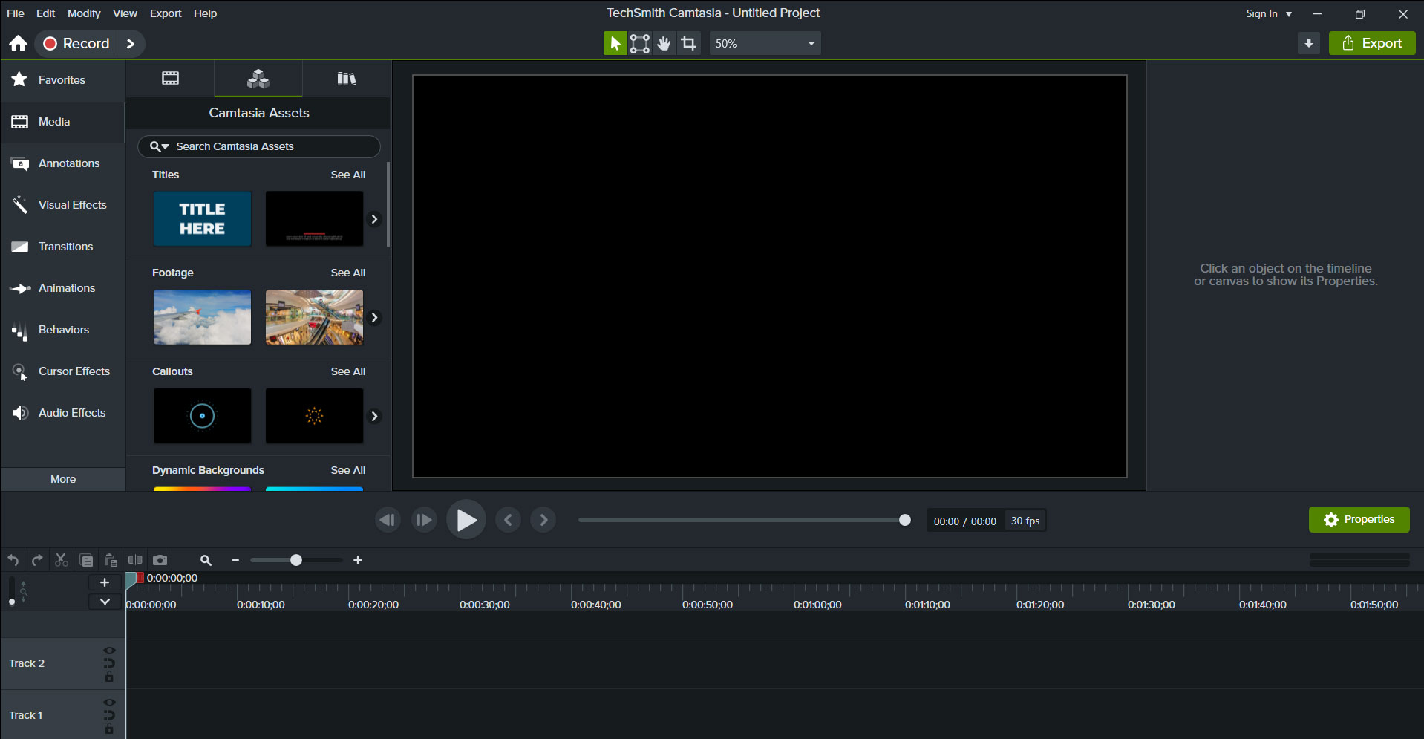Go to the Home screen icon
1424x739 pixels.
pyautogui.click(x=19, y=43)
